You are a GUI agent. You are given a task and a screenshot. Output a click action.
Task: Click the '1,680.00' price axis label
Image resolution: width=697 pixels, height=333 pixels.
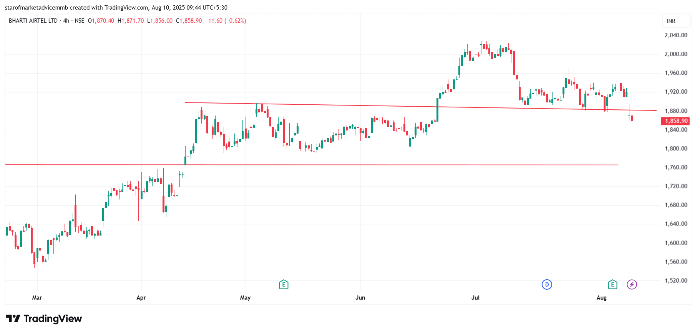(x=676, y=205)
